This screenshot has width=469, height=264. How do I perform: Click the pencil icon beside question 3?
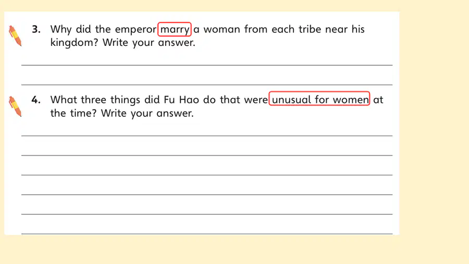coord(15,36)
